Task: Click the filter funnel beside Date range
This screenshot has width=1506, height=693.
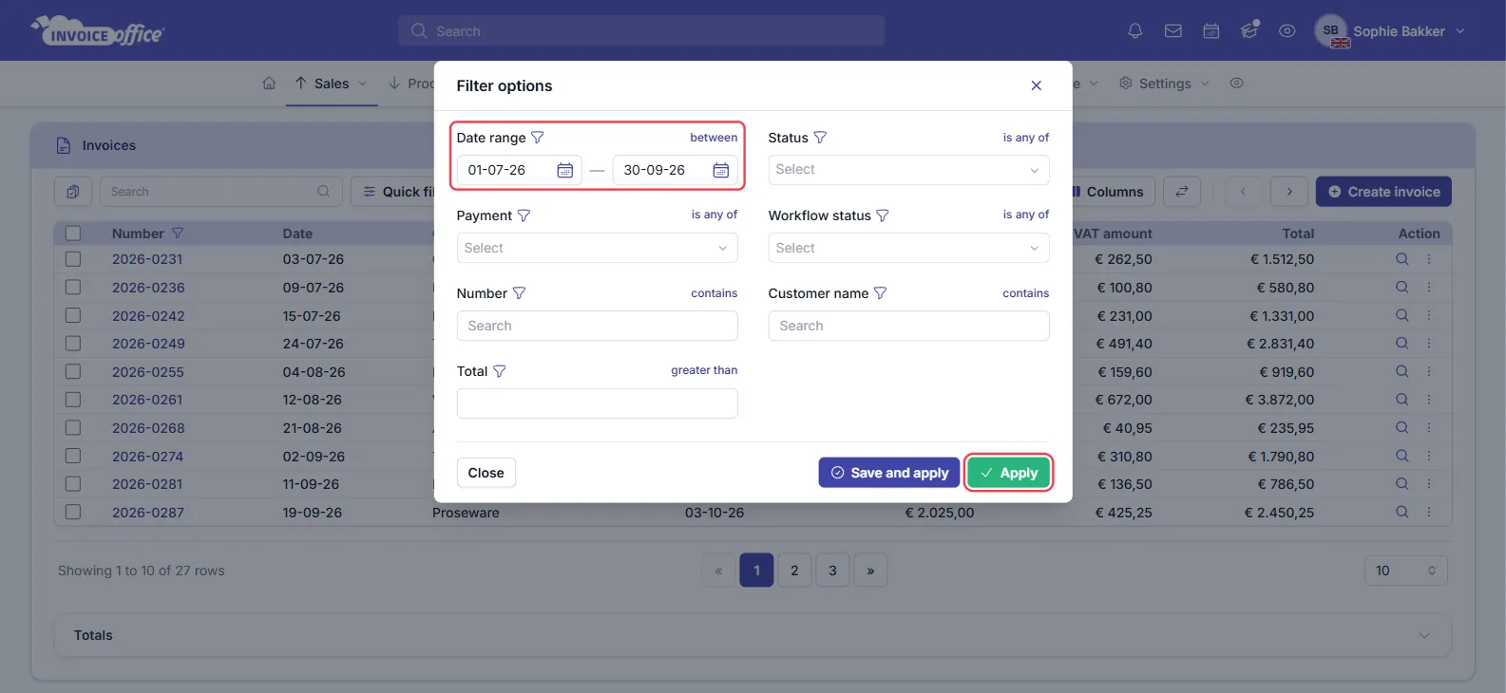Action: [x=538, y=138]
